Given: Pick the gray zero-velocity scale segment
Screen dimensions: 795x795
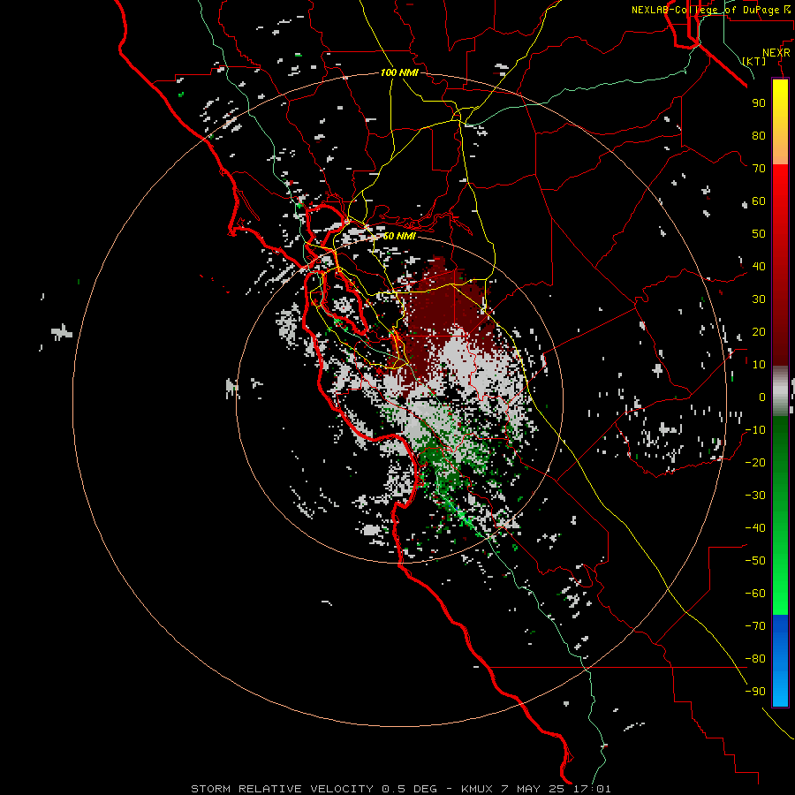Looking at the screenshot, I should click(x=780, y=391).
